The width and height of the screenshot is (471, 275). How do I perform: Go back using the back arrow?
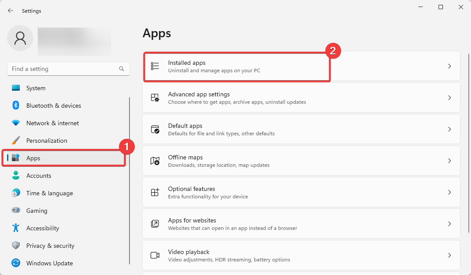click(11, 11)
